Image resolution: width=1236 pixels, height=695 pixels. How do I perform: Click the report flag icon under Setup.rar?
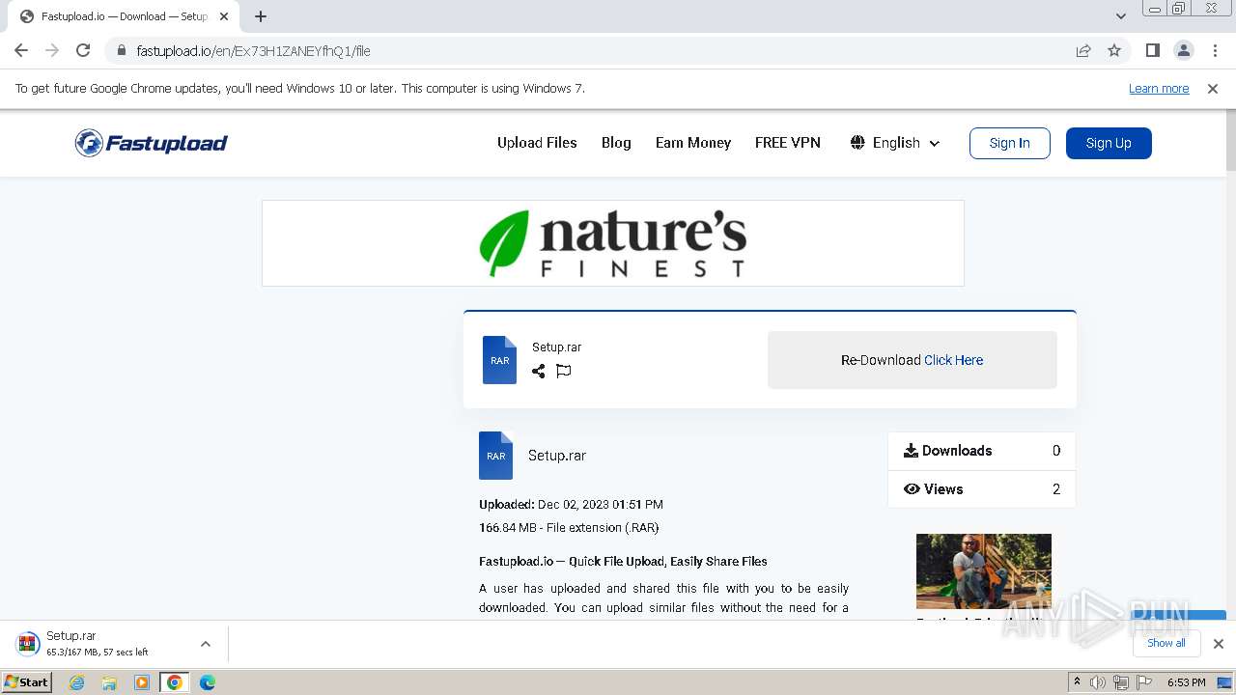(x=564, y=371)
